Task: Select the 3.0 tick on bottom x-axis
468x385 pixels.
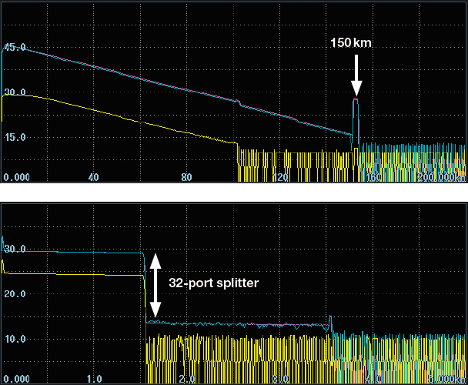Action: click(280, 379)
